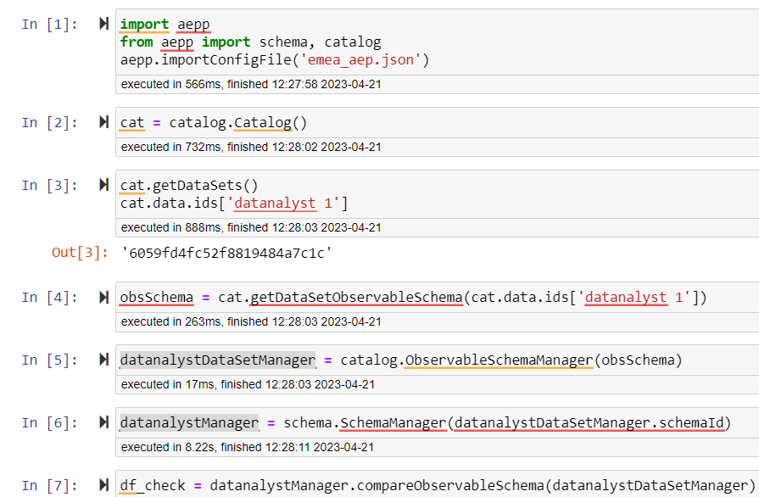Click the Out[3] output prompt
The image size is (759, 497).
(x=80, y=253)
